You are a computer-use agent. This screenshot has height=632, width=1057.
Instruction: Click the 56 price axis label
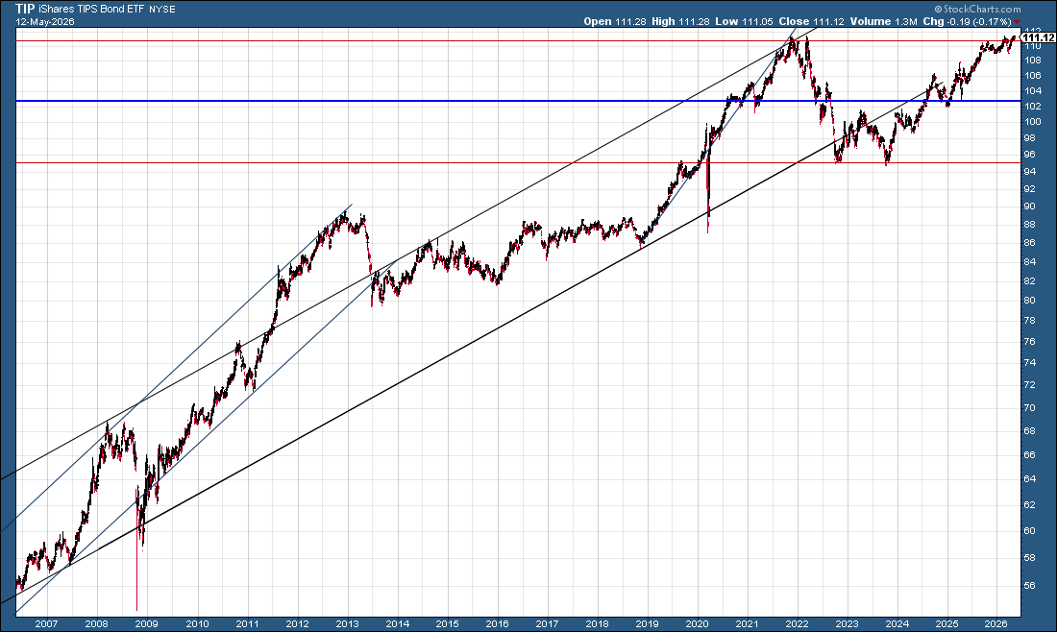pos(1030,586)
